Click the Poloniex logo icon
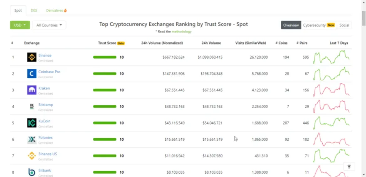The height and width of the screenshot is (177, 366). [x=32, y=140]
